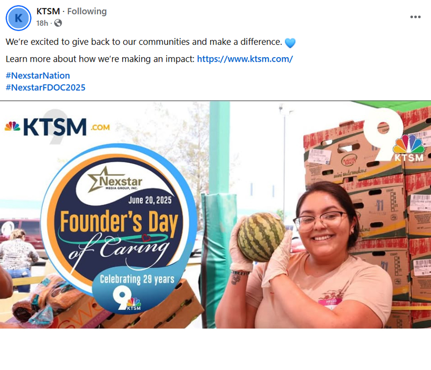Toggle the Following status next to KTSM
Image resolution: width=431 pixels, height=370 pixels.
pos(87,11)
